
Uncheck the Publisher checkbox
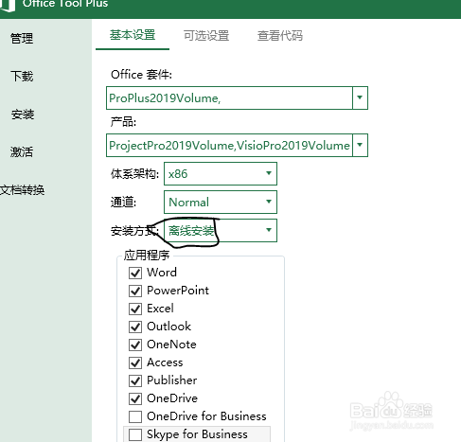click(135, 380)
